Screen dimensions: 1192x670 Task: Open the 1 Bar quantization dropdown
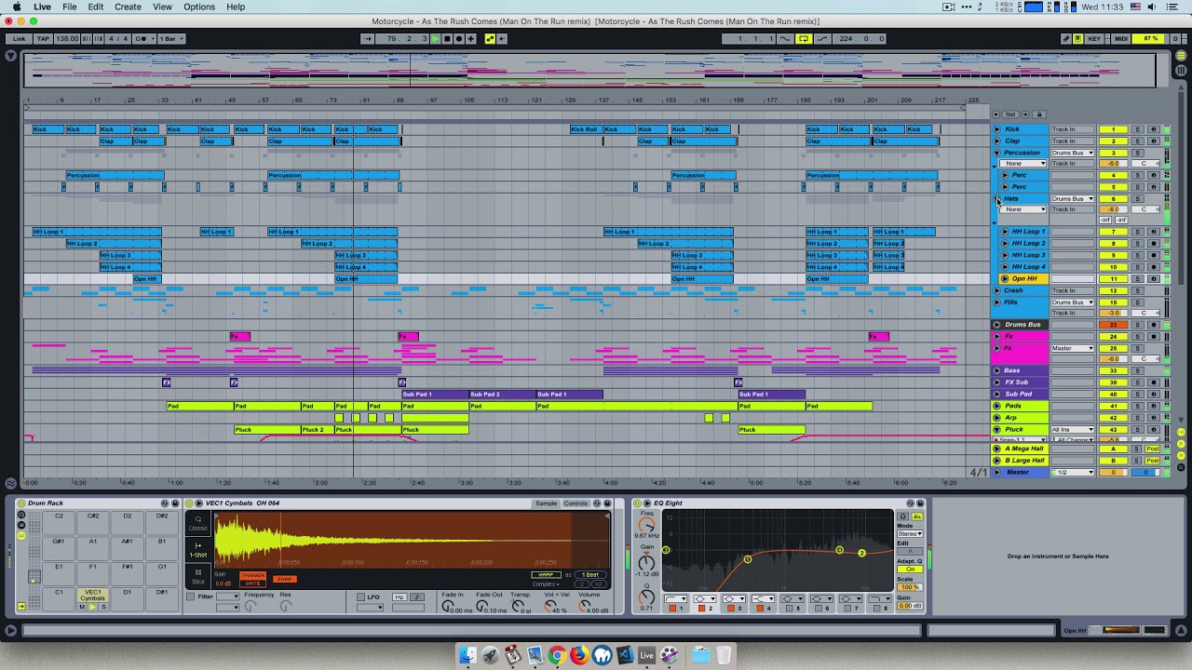171,39
